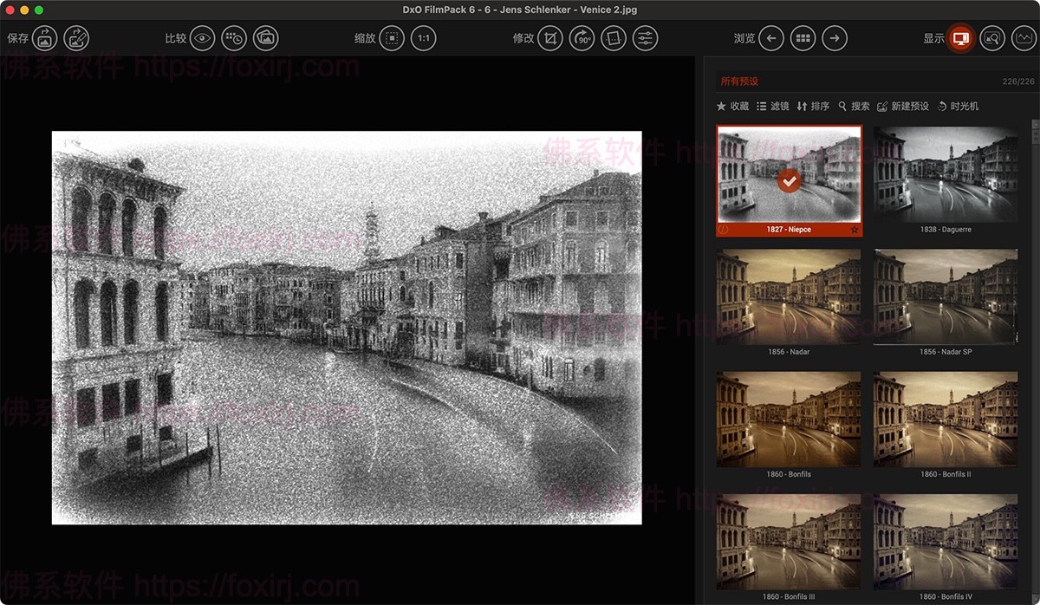Screen dimensions: 1040x605
Task: Toggle the compare eye preview
Action: (x=202, y=38)
